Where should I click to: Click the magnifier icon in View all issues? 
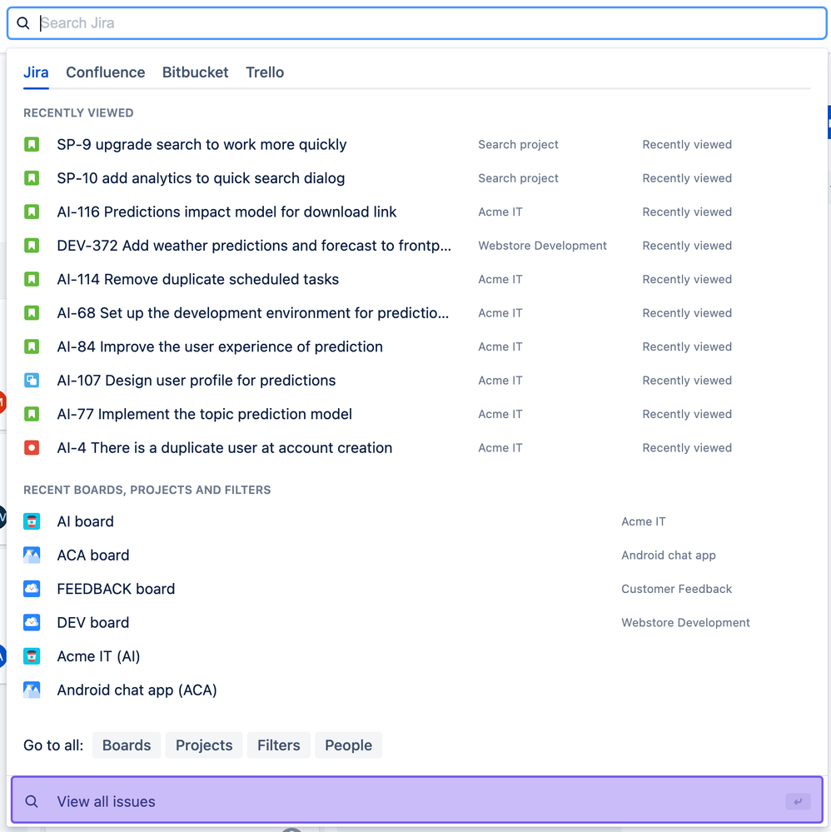tap(32, 801)
